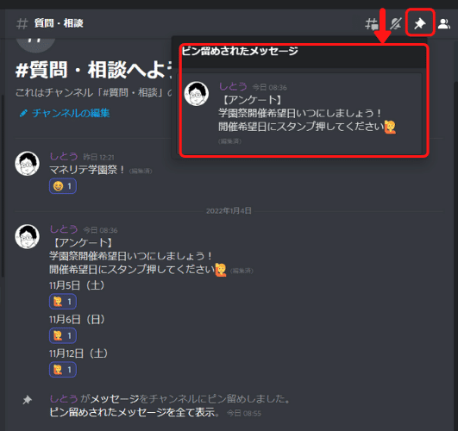
Task: Open pinned messages with the pin icon
Action: [420, 23]
